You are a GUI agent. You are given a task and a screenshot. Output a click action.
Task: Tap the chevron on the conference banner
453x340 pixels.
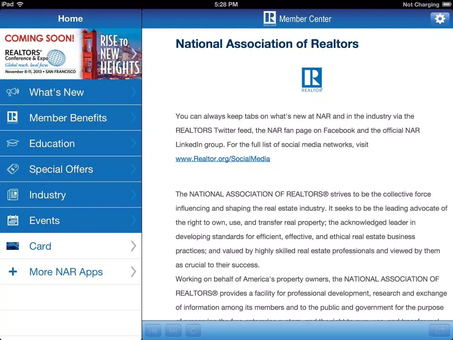(x=134, y=53)
